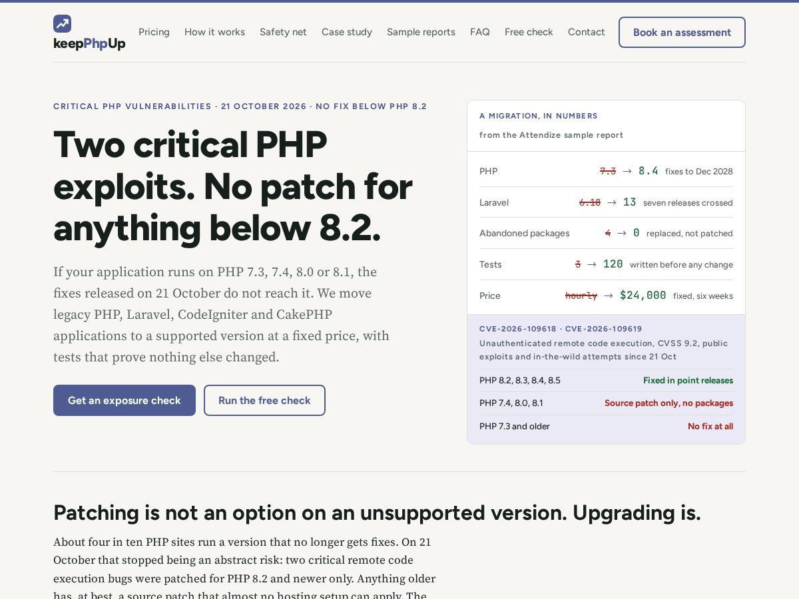Image resolution: width=799 pixels, height=599 pixels.
Task: Select the critical PHP vulnerabilities date line
Action: [x=240, y=106]
